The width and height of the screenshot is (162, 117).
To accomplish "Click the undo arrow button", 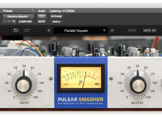I will 16,31.
